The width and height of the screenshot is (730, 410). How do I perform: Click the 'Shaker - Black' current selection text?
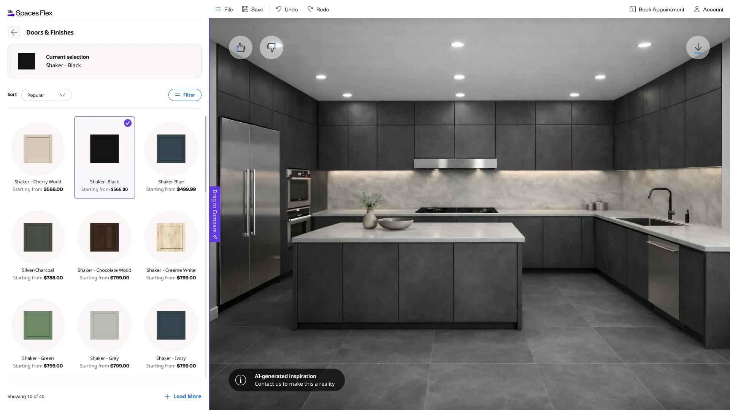(x=63, y=65)
